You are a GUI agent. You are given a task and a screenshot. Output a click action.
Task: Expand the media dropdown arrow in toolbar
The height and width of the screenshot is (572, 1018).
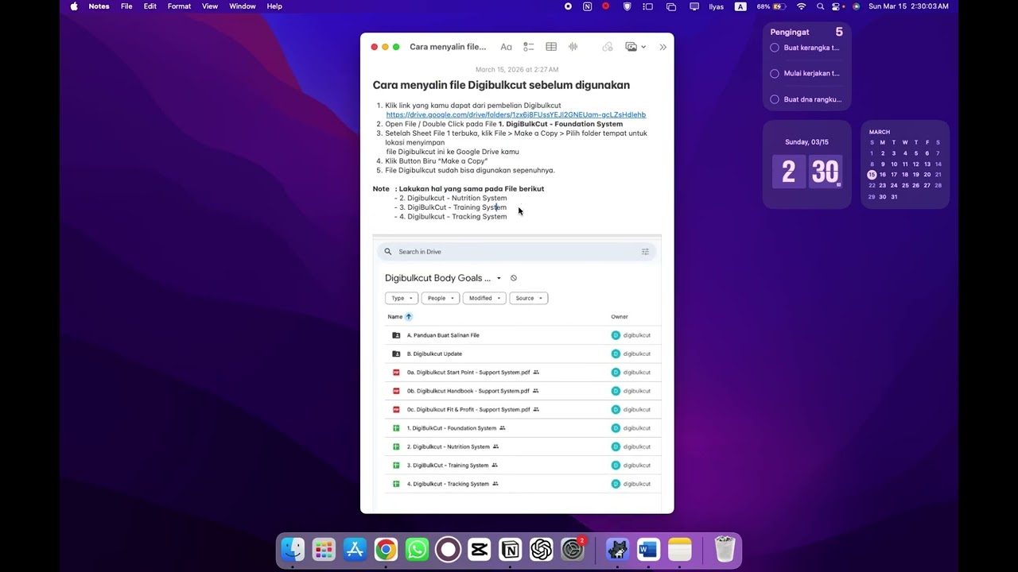pos(643,47)
